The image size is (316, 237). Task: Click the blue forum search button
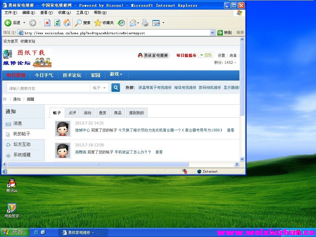coord(116,88)
